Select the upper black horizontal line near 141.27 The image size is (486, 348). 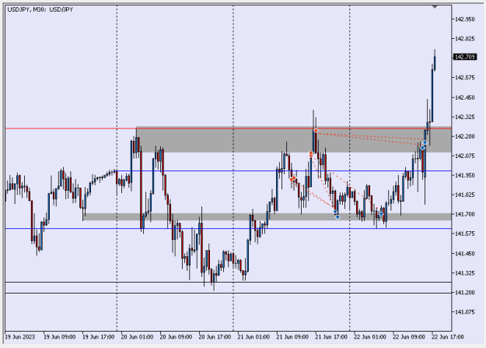(229, 282)
